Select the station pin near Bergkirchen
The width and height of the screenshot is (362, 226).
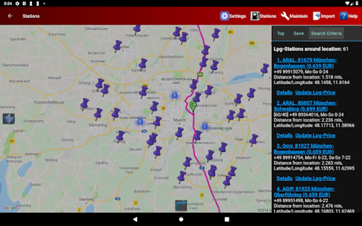tap(117, 47)
